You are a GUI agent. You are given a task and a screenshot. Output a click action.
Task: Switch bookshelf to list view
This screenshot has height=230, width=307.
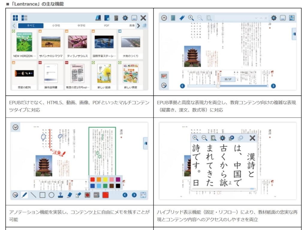(24, 18)
